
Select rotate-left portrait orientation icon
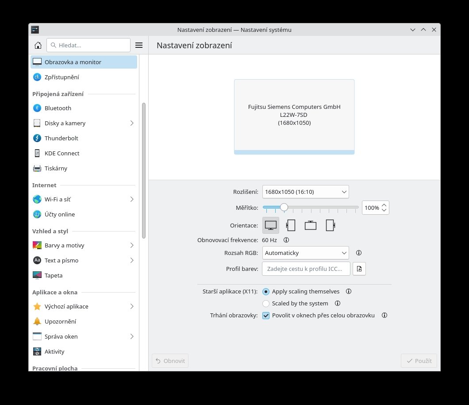click(x=291, y=225)
